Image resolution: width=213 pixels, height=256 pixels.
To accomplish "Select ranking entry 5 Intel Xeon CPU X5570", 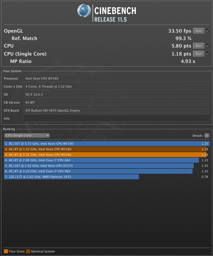I will point(107,166).
